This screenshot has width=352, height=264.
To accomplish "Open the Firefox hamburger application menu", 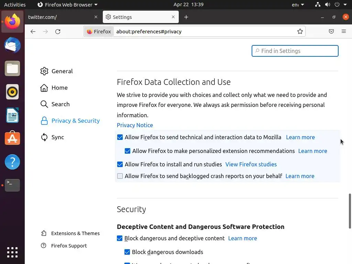I will [x=344, y=32].
